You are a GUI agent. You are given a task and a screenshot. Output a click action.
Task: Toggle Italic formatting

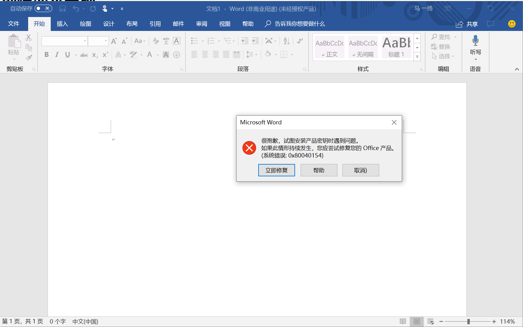[x=57, y=55]
